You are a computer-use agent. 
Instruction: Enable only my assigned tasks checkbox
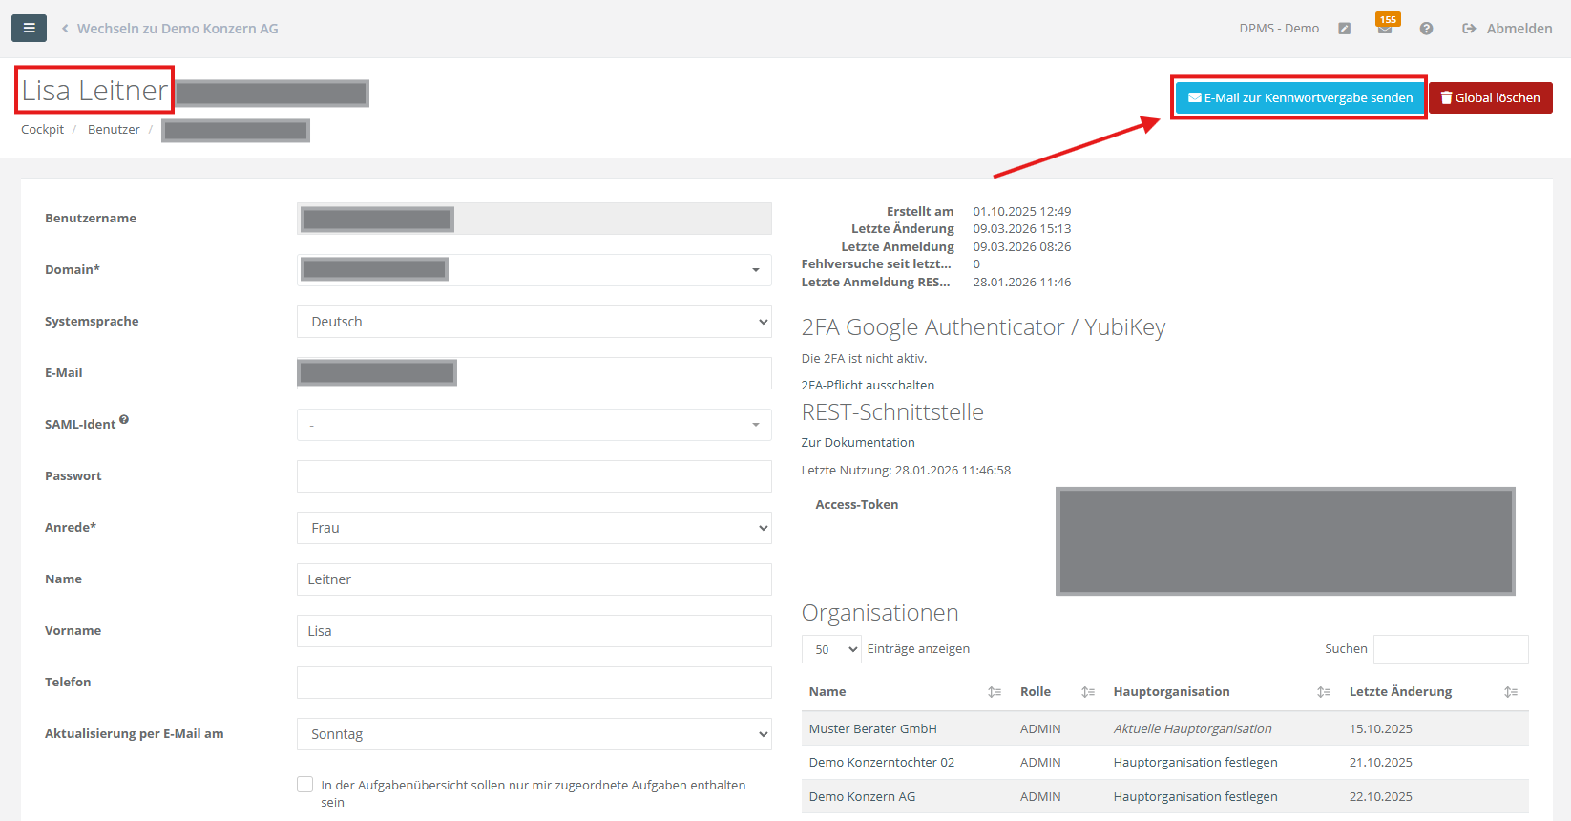point(305,785)
